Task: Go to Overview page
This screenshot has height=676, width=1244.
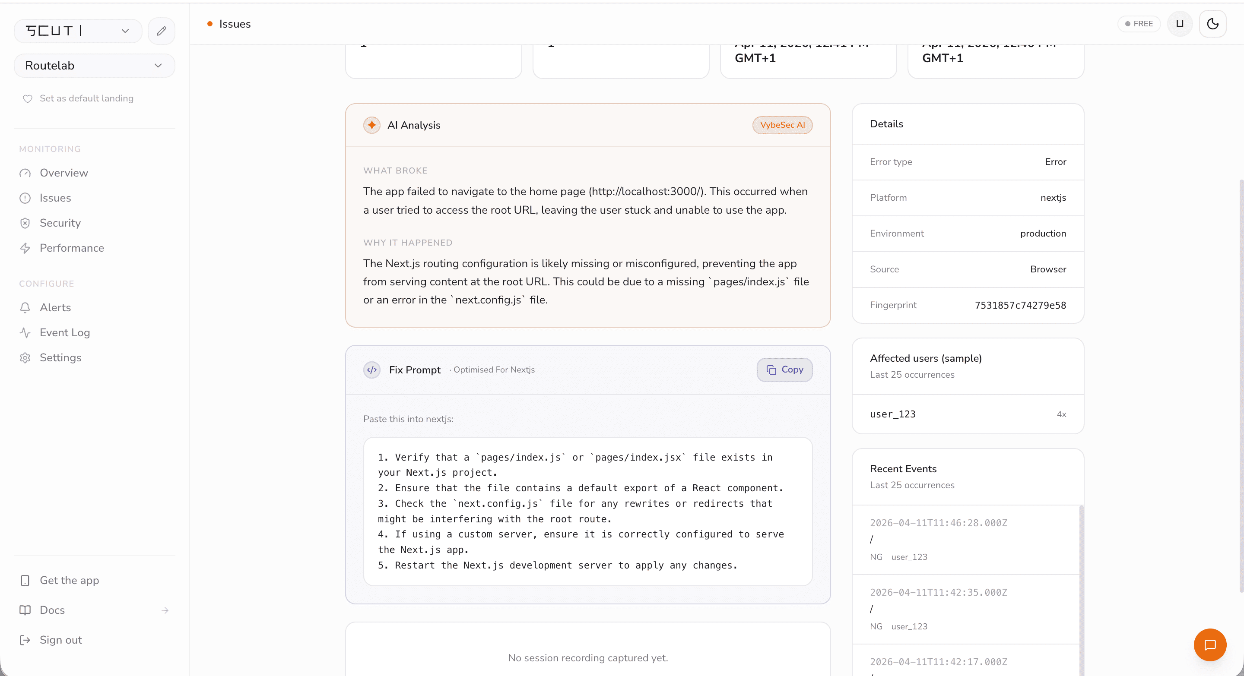Action: 64,173
